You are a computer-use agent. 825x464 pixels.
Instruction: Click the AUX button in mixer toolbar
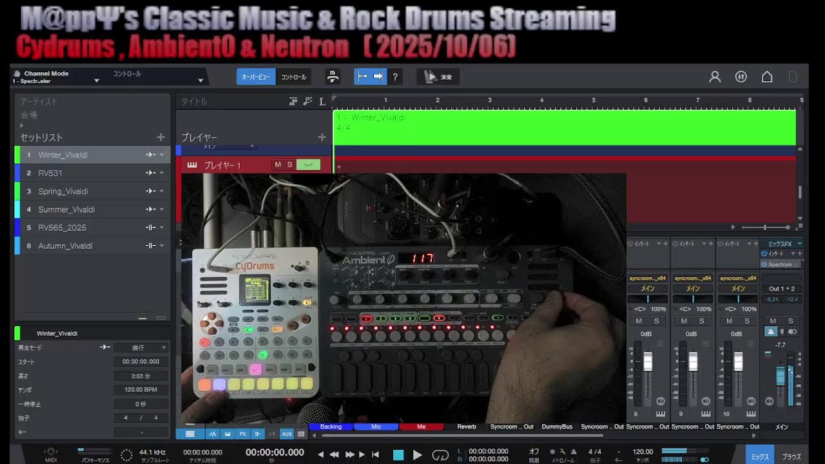click(287, 434)
